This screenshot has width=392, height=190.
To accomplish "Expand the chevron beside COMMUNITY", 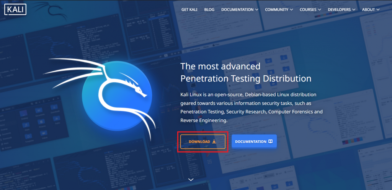I will pyautogui.click(x=291, y=10).
